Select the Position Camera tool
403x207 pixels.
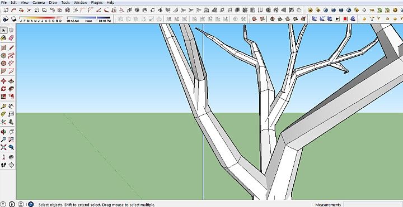(x=3, y=157)
